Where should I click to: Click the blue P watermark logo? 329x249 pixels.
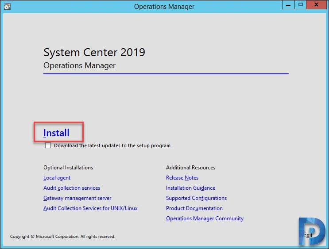[312, 231]
